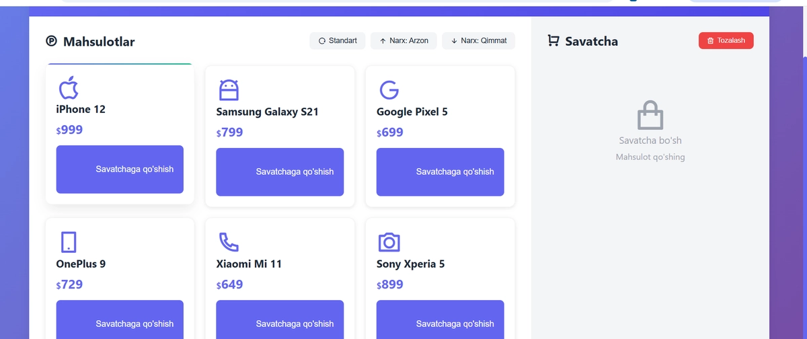Click the Google G icon on Pixel 5 card
The height and width of the screenshot is (339, 807).
[x=389, y=90]
